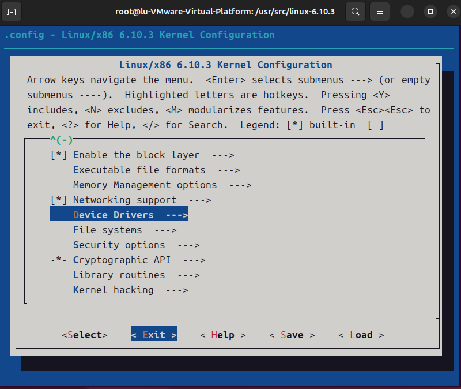This screenshot has height=389, width=461.
Task: Maximize the terminal window
Action: pyautogui.click(x=430, y=12)
